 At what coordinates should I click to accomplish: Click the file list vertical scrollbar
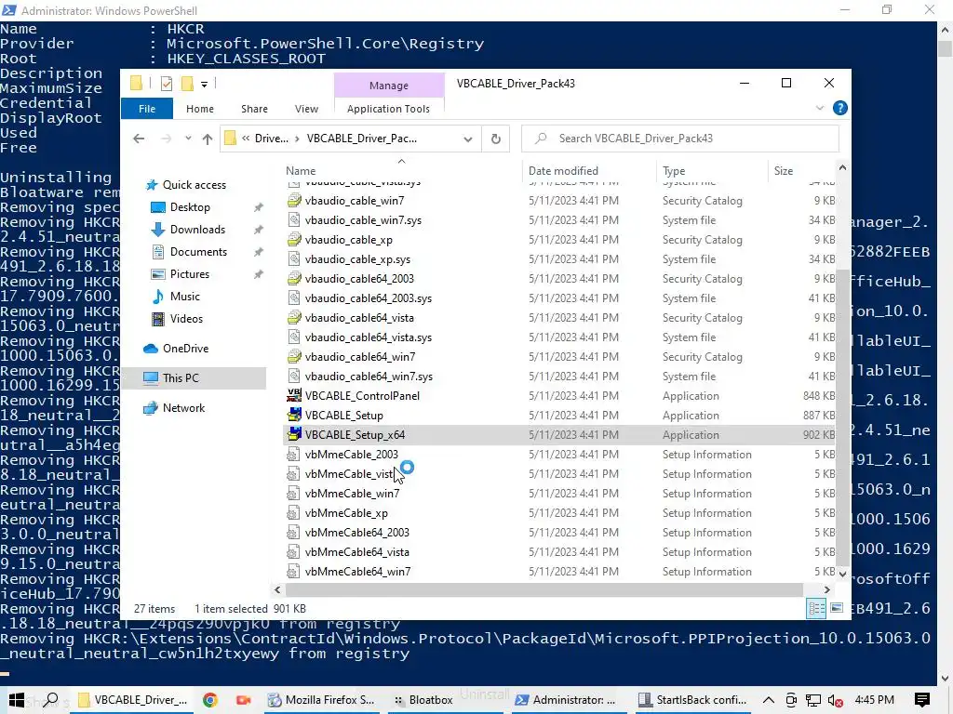(841, 419)
